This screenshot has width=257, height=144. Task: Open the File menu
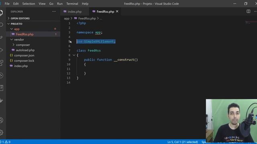point(7,4)
